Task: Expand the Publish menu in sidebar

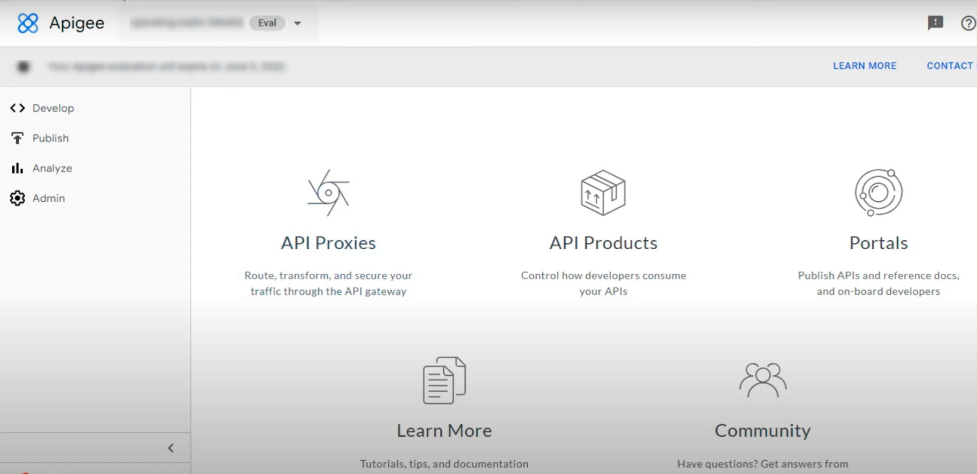Action: [x=50, y=138]
